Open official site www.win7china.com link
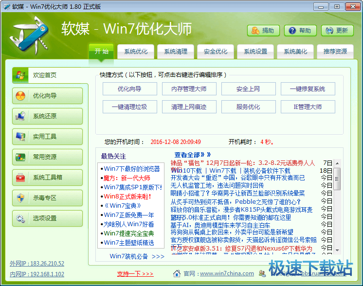 point(227,273)
